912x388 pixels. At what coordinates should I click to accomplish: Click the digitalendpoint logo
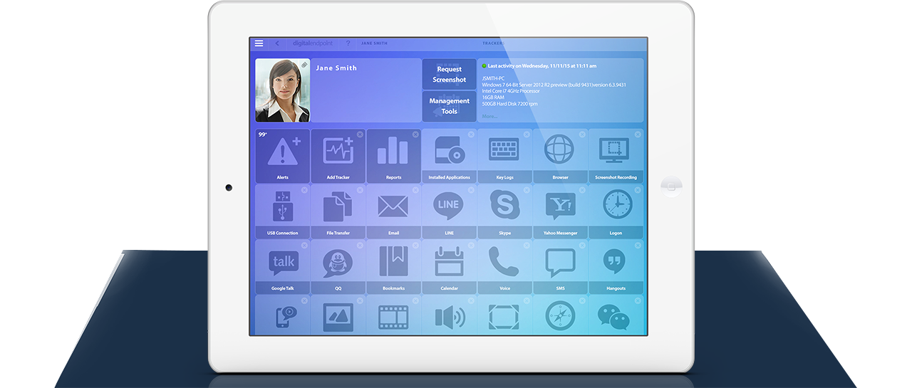[313, 43]
